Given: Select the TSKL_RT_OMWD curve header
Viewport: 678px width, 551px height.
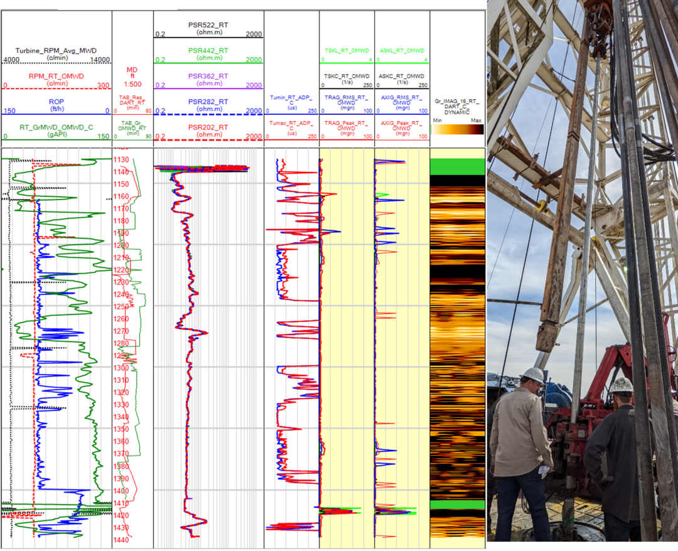Looking at the screenshot, I should [x=347, y=50].
